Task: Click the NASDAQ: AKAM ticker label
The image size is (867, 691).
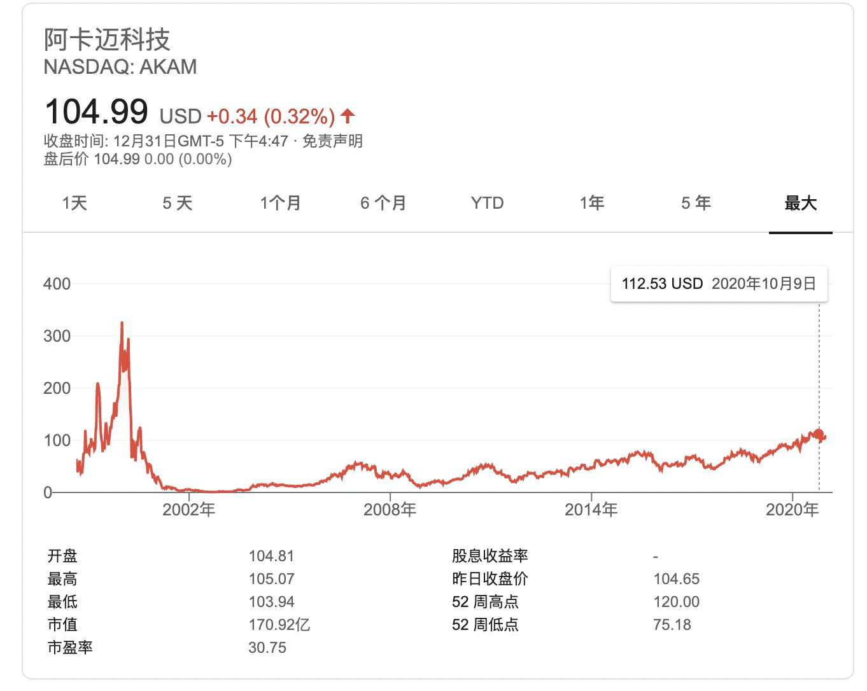Action: (x=120, y=67)
